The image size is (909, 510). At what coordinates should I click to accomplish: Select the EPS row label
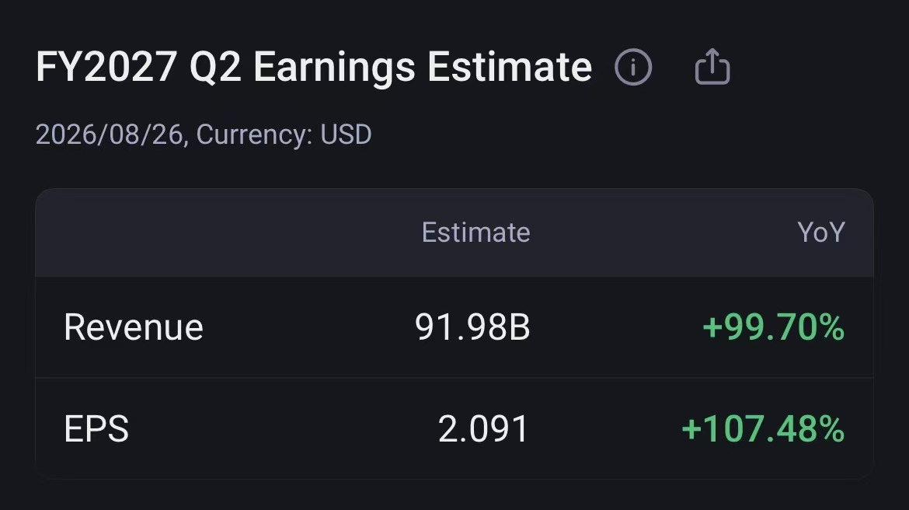[x=96, y=429]
